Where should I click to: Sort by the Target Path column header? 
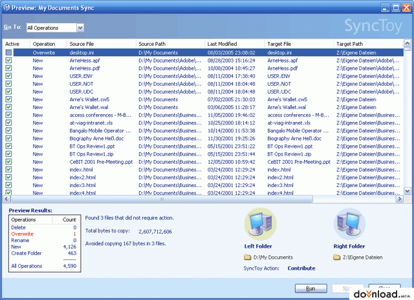pos(369,44)
